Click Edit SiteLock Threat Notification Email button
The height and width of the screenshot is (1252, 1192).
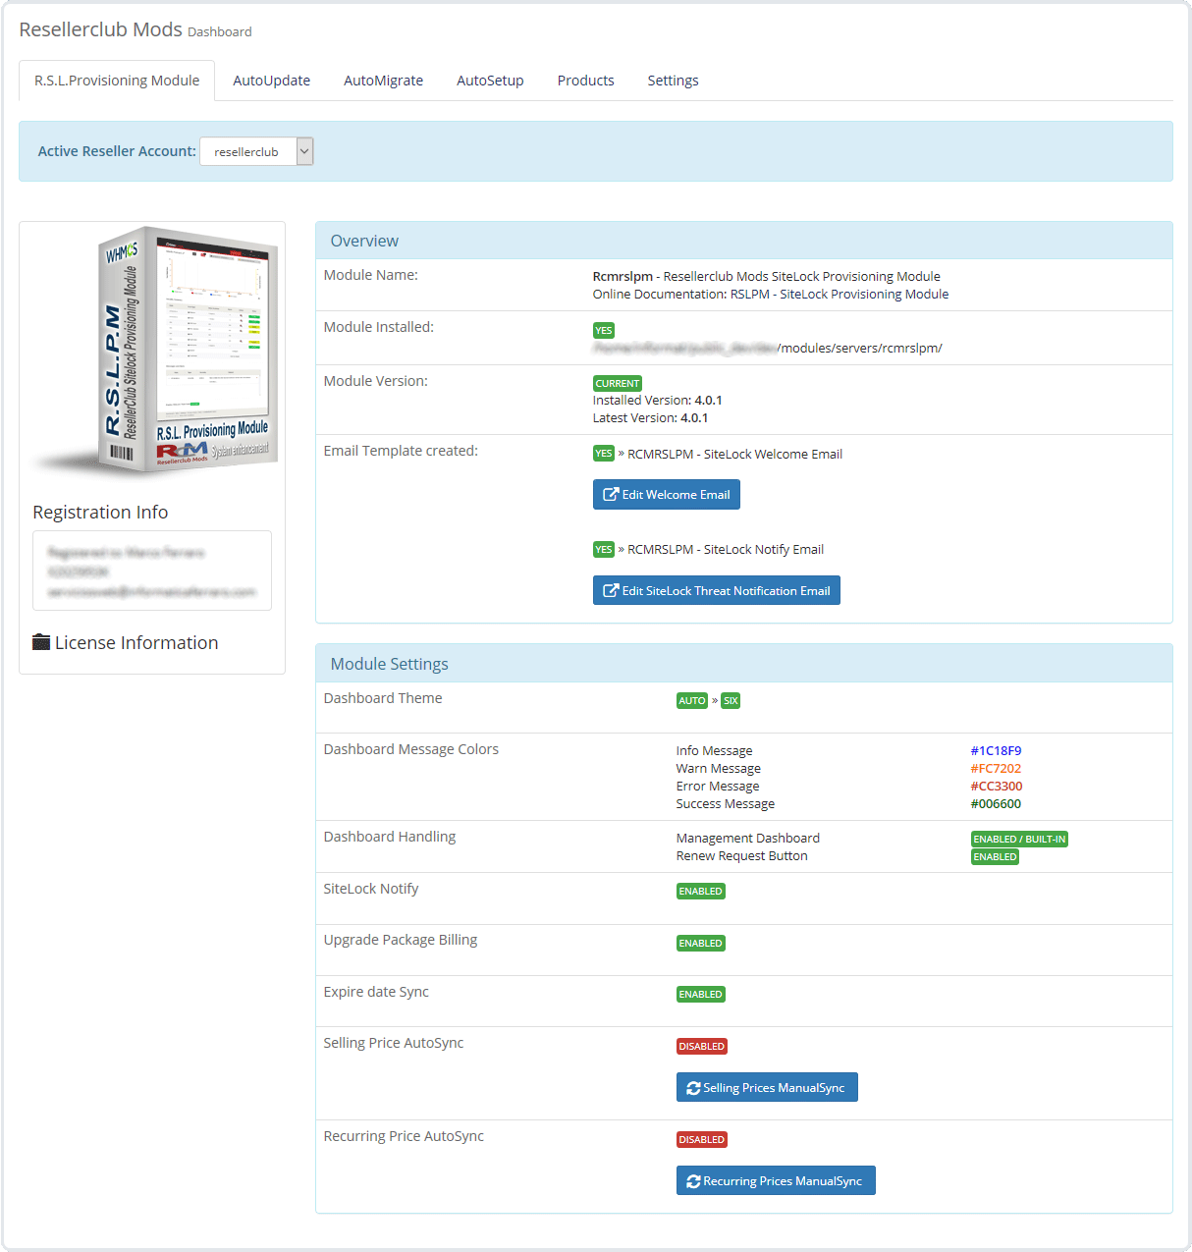717,591
